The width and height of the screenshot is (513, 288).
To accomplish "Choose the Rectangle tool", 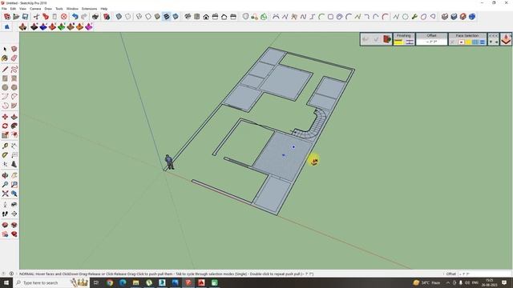I will click(5, 78).
